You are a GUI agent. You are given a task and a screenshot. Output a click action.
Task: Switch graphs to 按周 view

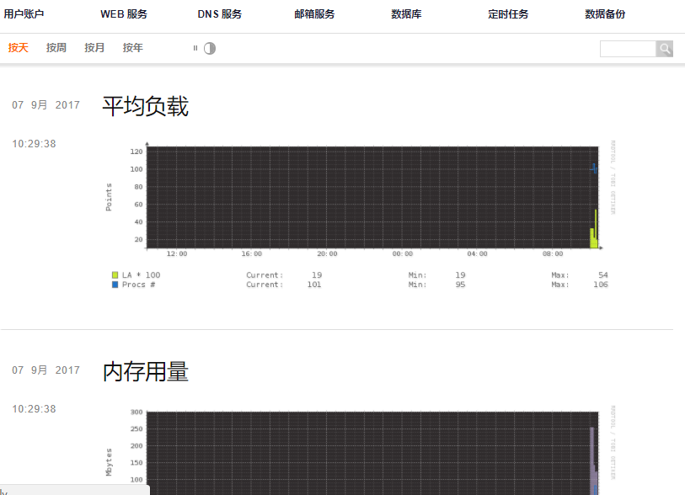point(56,48)
